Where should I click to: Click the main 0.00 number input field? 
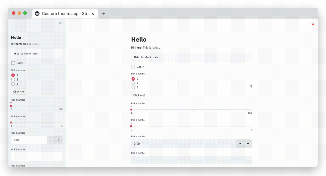[x=184, y=143]
